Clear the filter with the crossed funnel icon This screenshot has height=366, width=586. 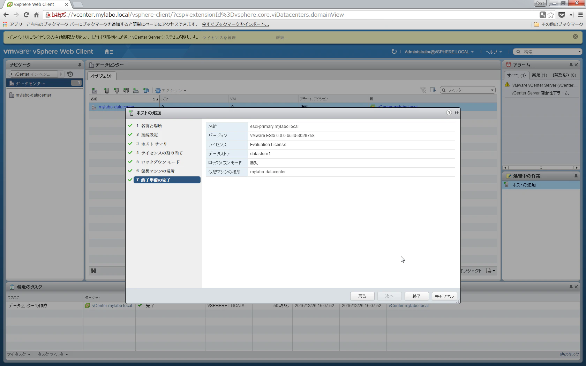(x=423, y=90)
